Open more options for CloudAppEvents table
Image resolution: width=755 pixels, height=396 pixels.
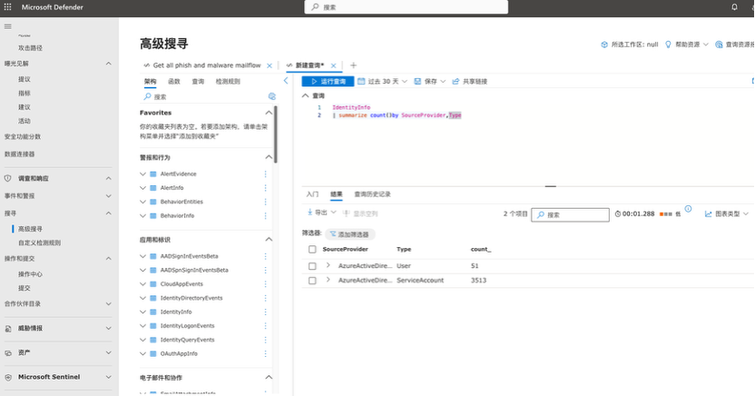265,284
